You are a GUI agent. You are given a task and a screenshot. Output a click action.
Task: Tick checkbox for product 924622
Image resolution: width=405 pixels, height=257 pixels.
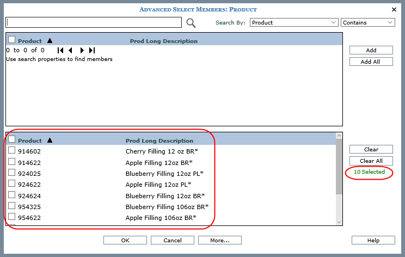point(11,183)
